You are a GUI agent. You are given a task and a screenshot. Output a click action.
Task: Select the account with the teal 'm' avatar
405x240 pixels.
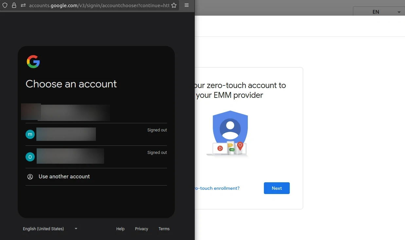pos(30,134)
